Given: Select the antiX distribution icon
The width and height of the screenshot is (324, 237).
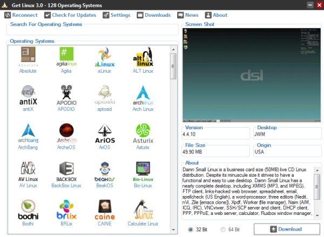Looking at the screenshot, I should click(28, 95).
